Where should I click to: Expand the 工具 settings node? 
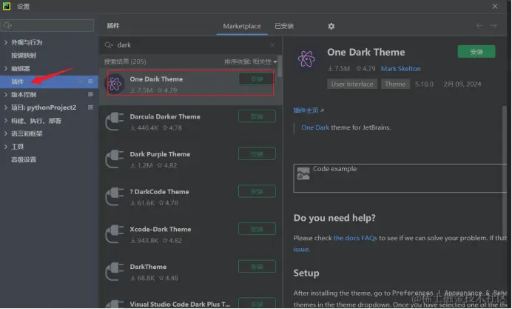(x=6, y=147)
